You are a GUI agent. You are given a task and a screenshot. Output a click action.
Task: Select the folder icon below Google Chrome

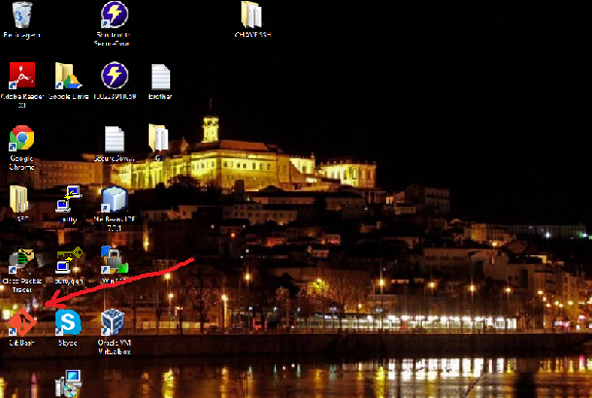pyautogui.click(x=19, y=199)
